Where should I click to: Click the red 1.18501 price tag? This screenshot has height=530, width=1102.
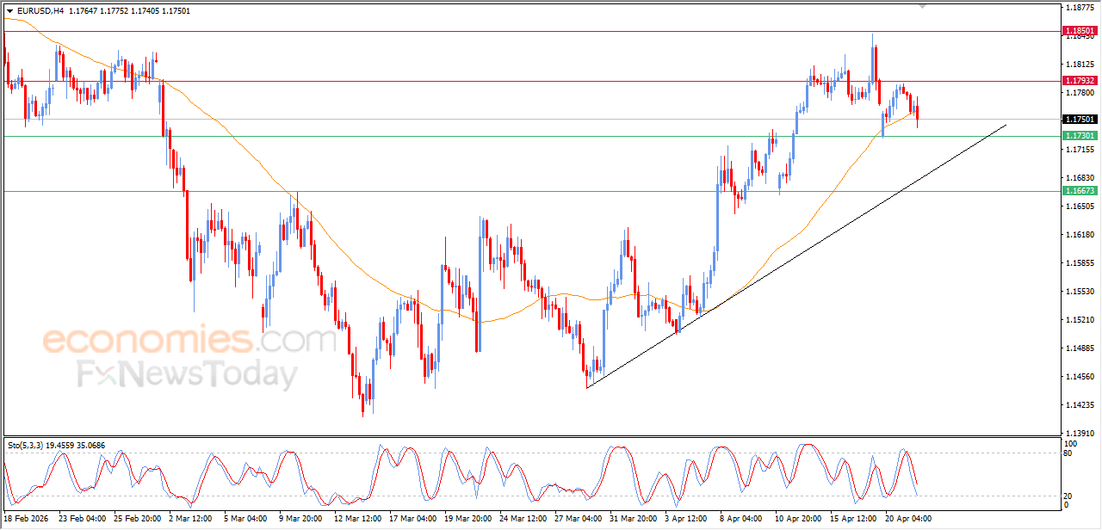coord(1080,31)
